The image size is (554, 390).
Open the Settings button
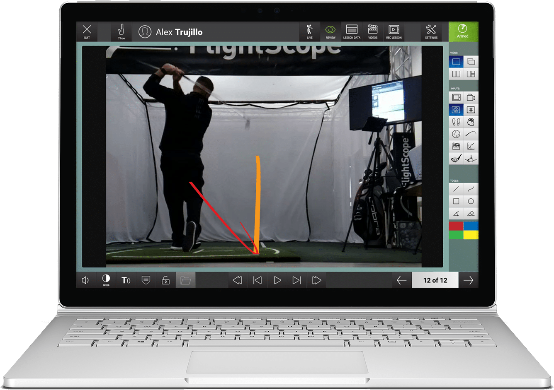point(431,31)
